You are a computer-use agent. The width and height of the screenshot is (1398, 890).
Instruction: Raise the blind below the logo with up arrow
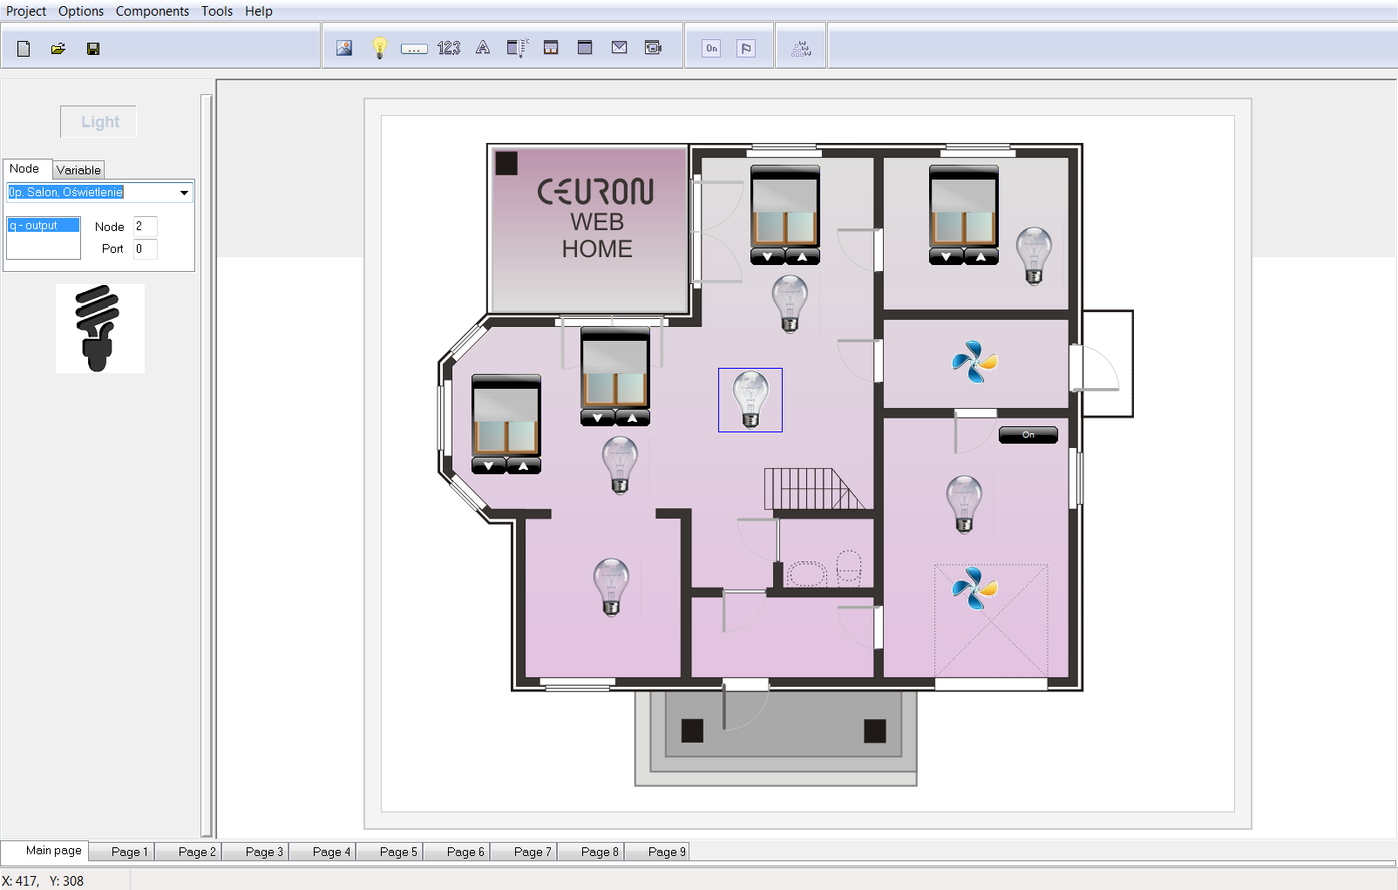pos(633,418)
